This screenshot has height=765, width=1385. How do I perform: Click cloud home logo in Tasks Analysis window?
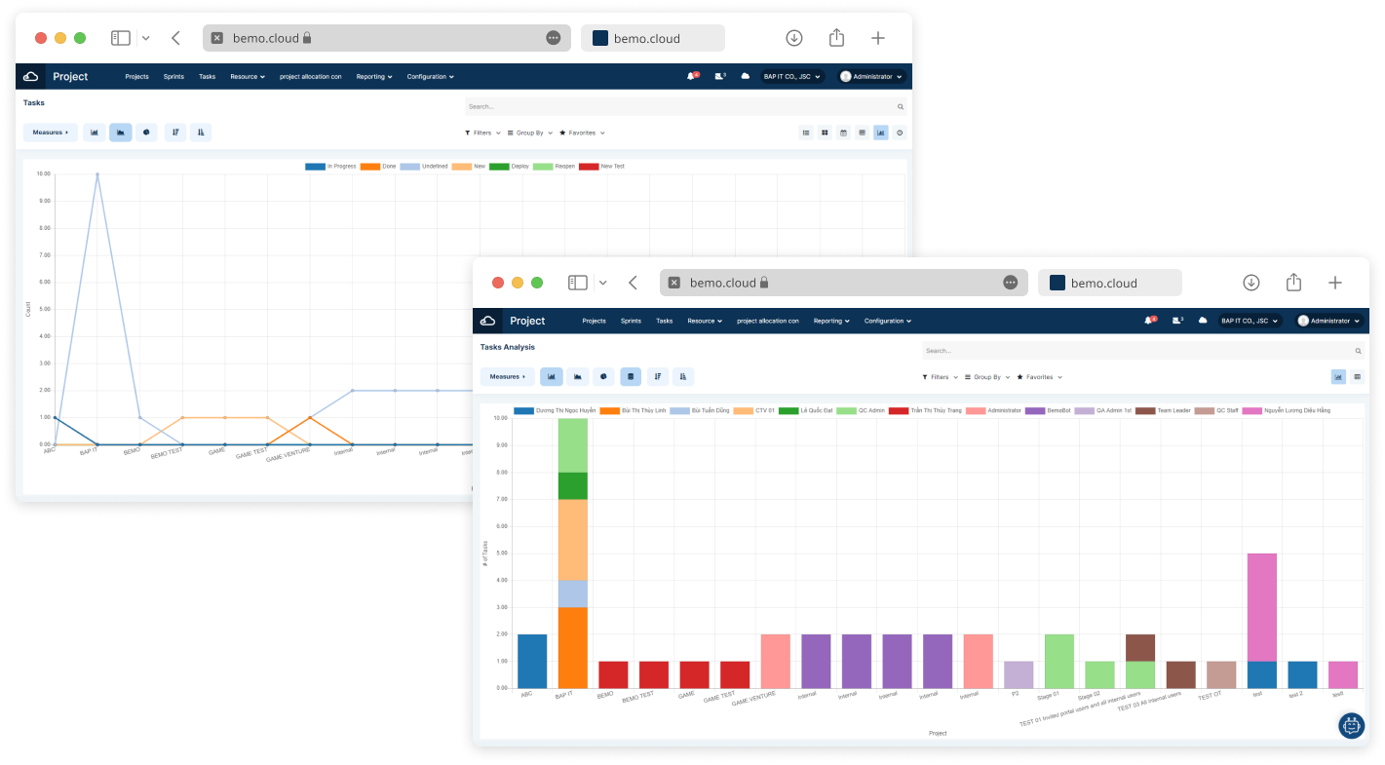click(487, 321)
